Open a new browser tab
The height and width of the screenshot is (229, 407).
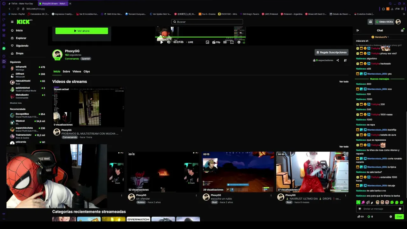(70, 3)
